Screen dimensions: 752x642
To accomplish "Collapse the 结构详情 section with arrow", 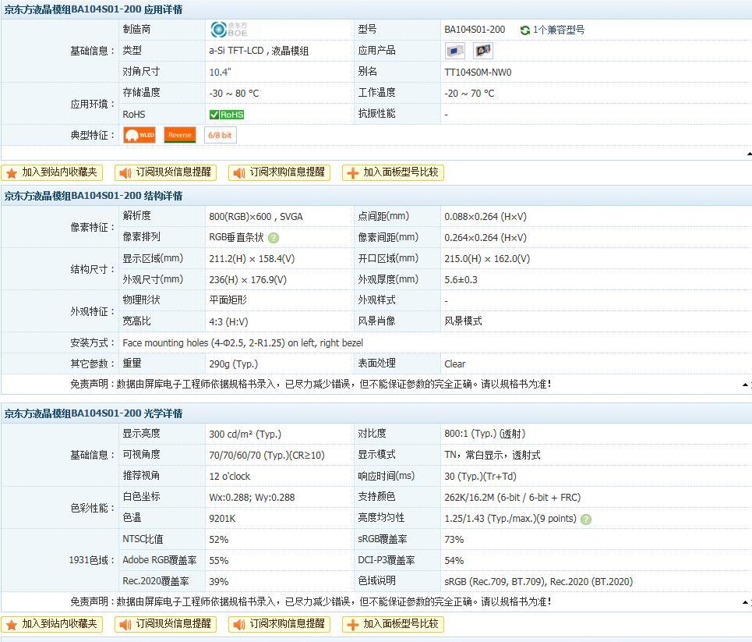I will click(746, 385).
